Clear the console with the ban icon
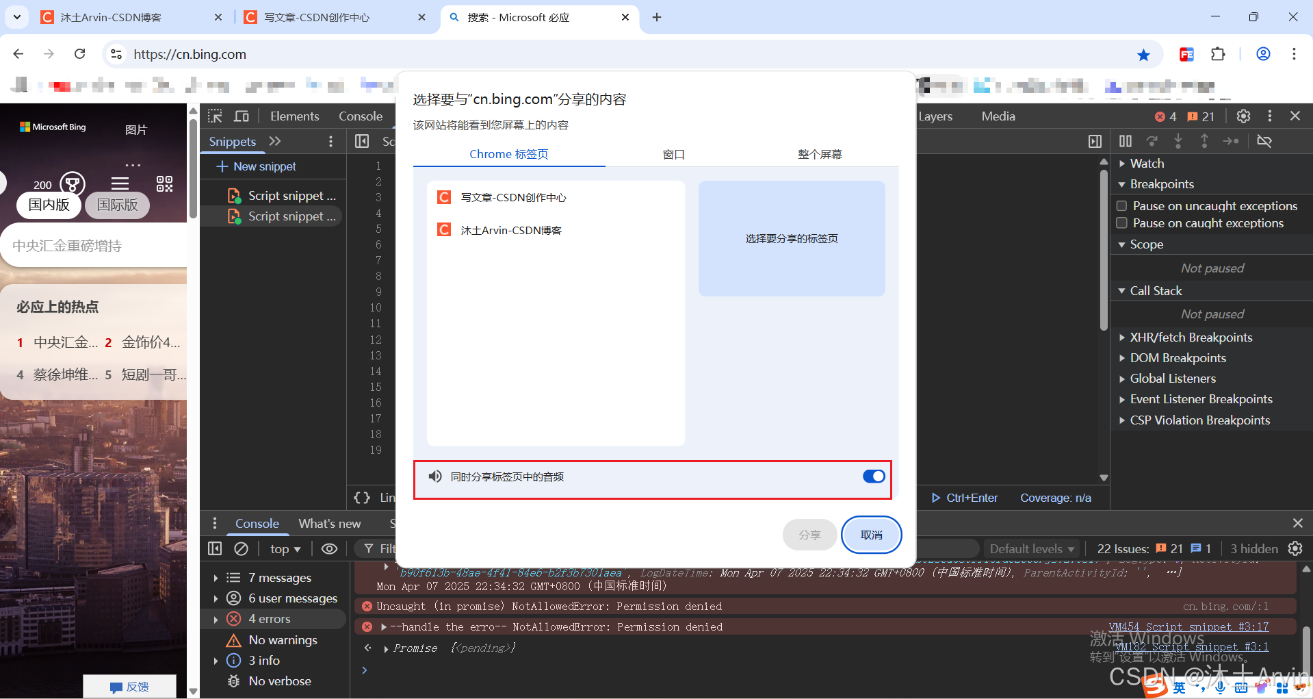 tap(241, 548)
